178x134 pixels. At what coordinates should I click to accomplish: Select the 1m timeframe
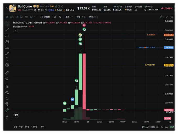coord(17,17)
